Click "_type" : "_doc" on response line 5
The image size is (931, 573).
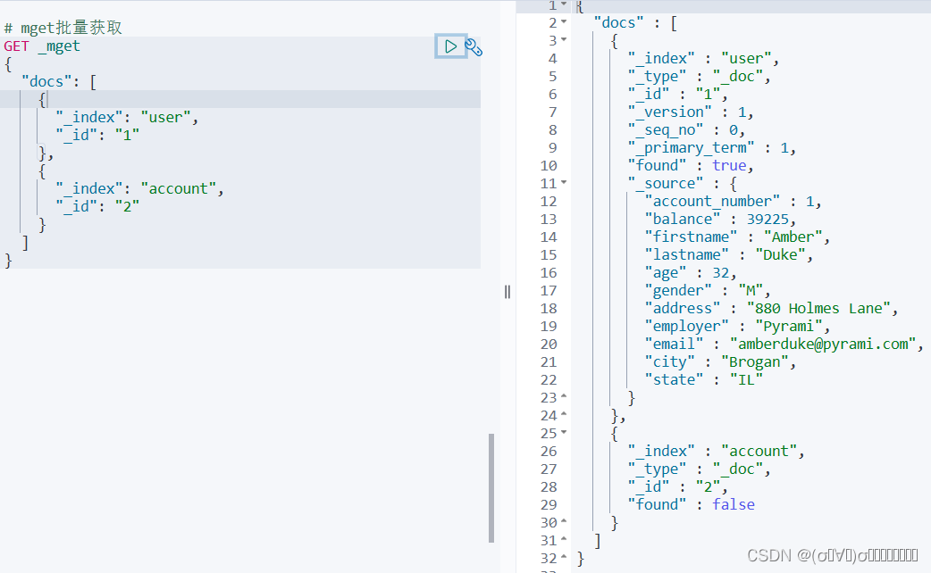tap(699, 76)
